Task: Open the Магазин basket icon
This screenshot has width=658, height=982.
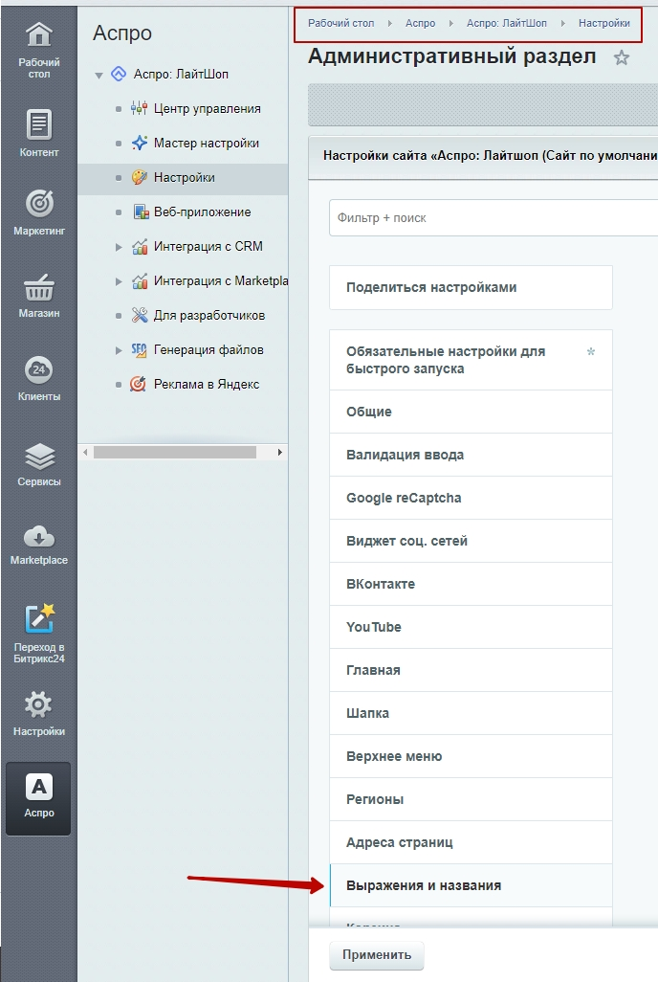Action: (39, 287)
